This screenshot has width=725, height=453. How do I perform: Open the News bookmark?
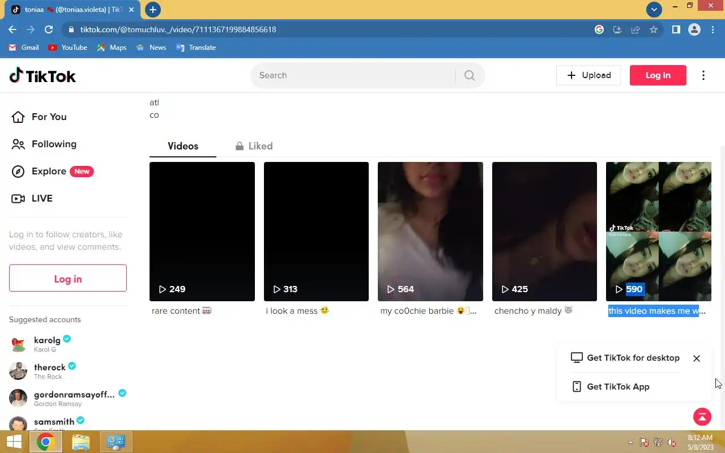point(151,48)
